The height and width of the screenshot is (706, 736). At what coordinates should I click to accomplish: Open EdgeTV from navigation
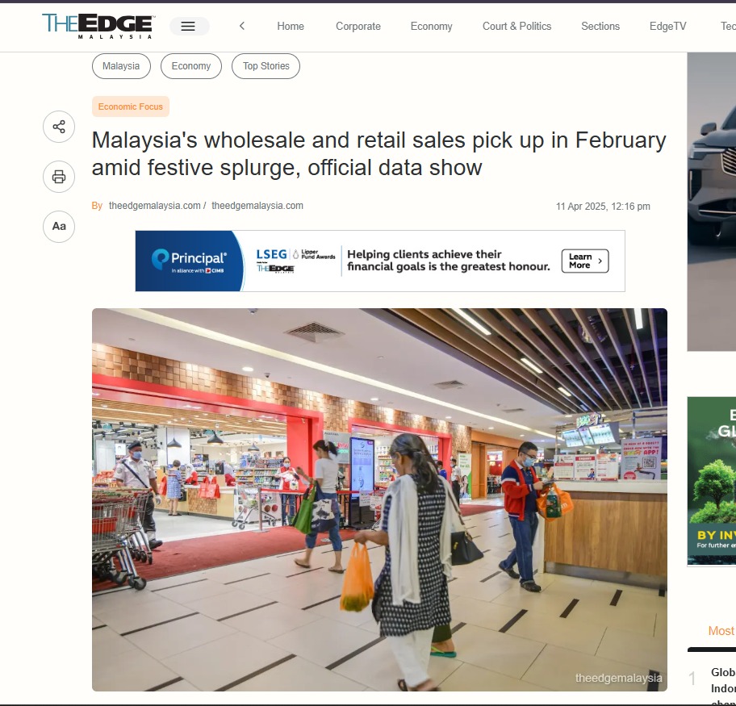tap(667, 27)
